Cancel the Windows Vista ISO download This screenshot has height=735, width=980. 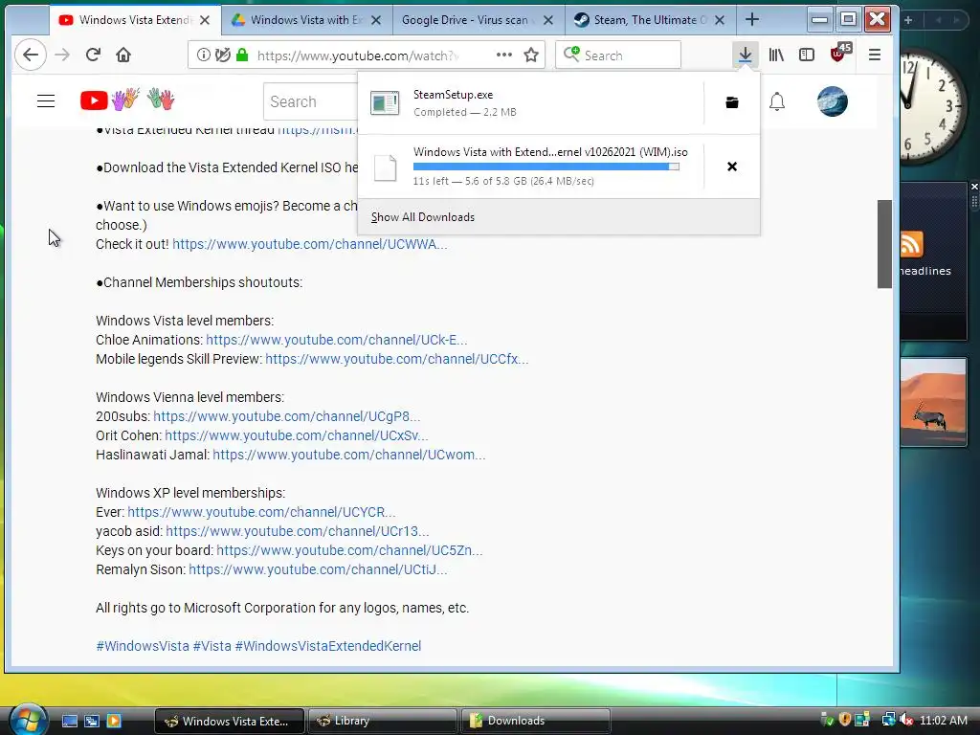coord(732,167)
